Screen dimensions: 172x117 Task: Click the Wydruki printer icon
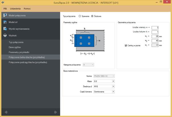(x=5, y=35)
